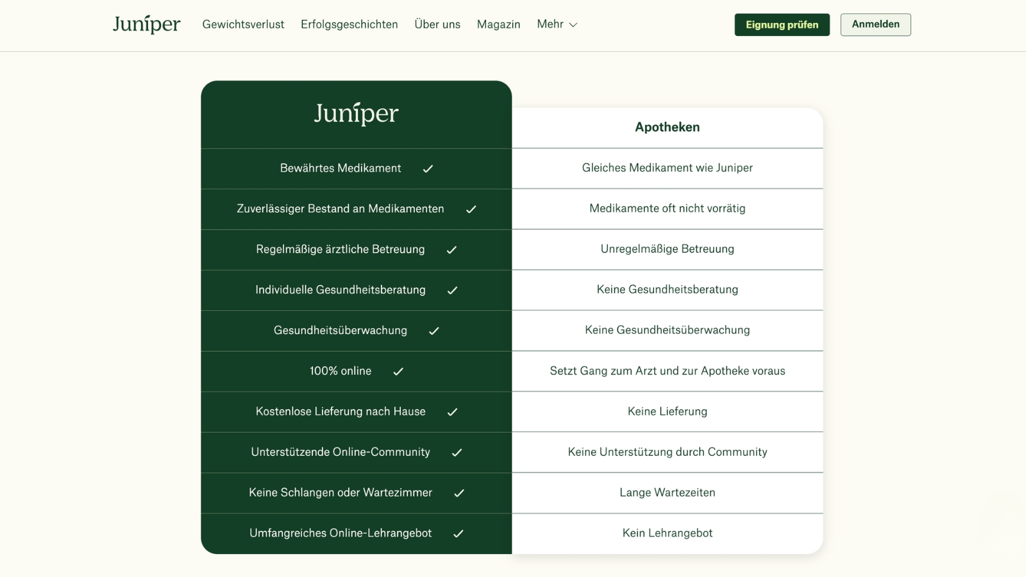Navigate to the Magazin section
The height and width of the screenshot is (577, 1026).
tap(498, 24)
